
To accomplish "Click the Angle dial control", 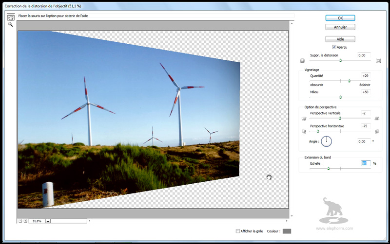I will 326,141.
